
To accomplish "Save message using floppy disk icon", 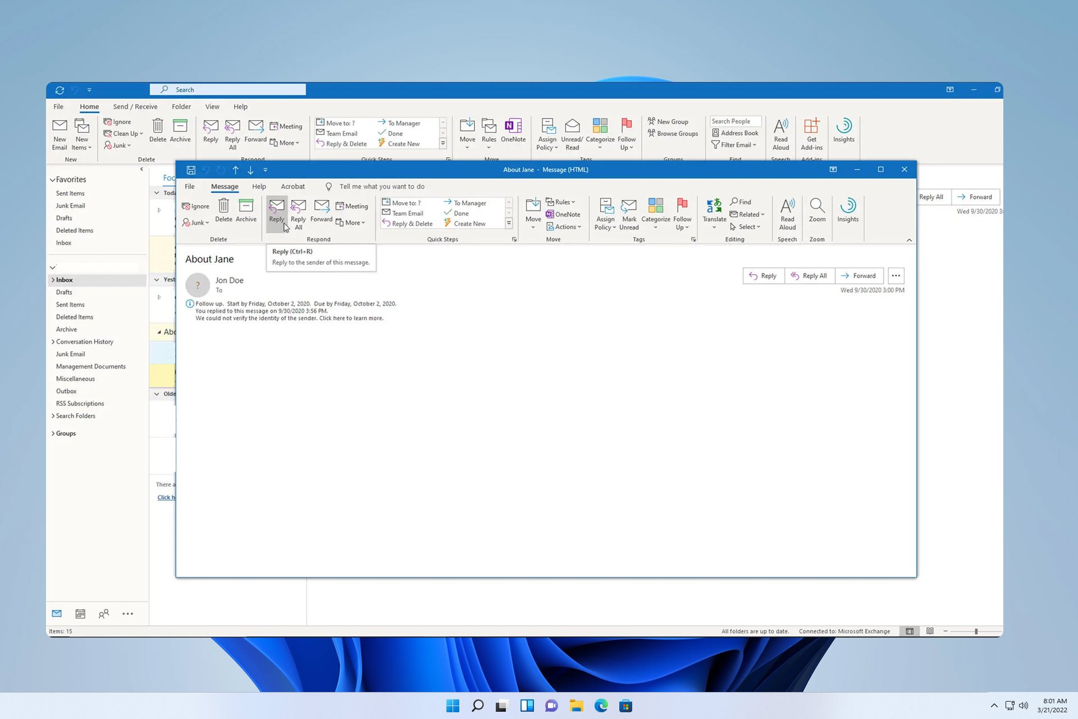I will click(x=191, y=170).
